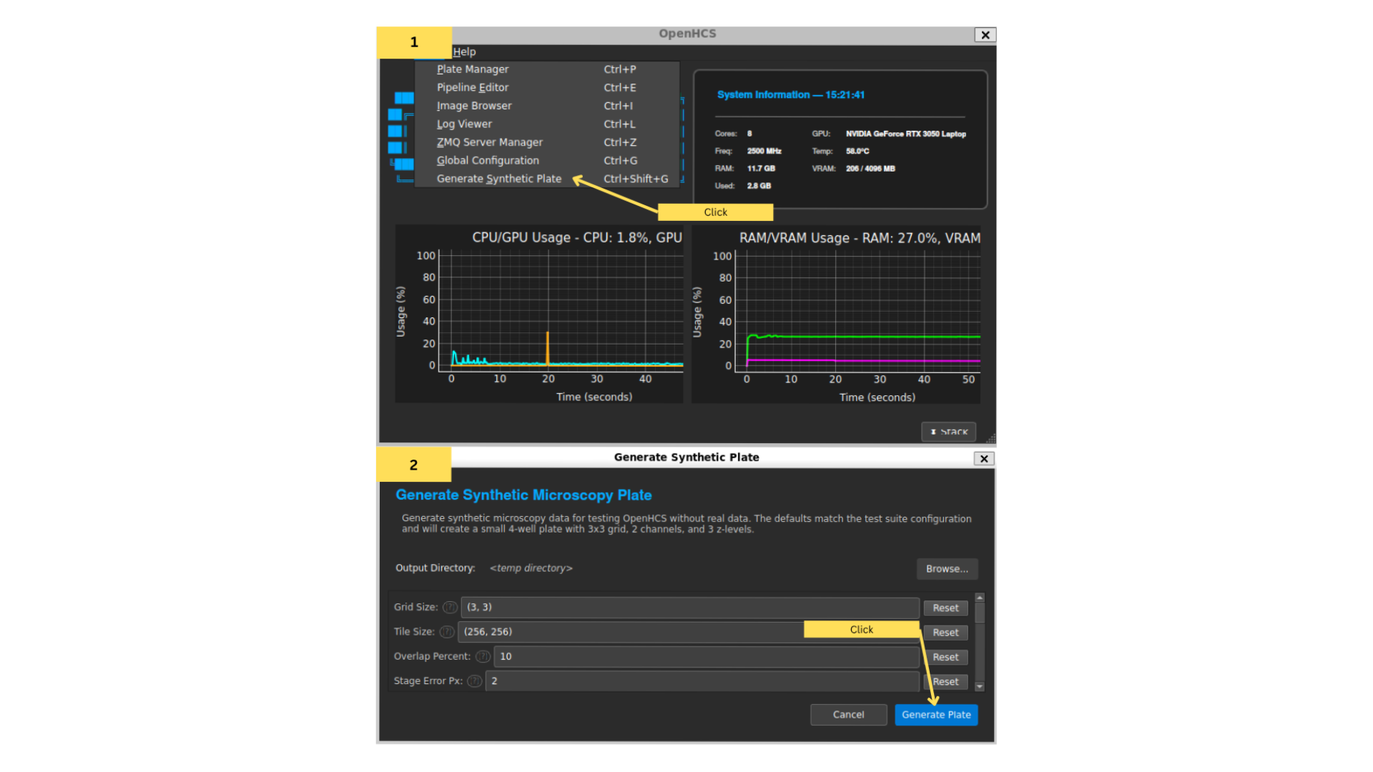Screen dimensions: 1373x772
Task: Close the OpenHCS main window
Action: (x=985, y=35)
